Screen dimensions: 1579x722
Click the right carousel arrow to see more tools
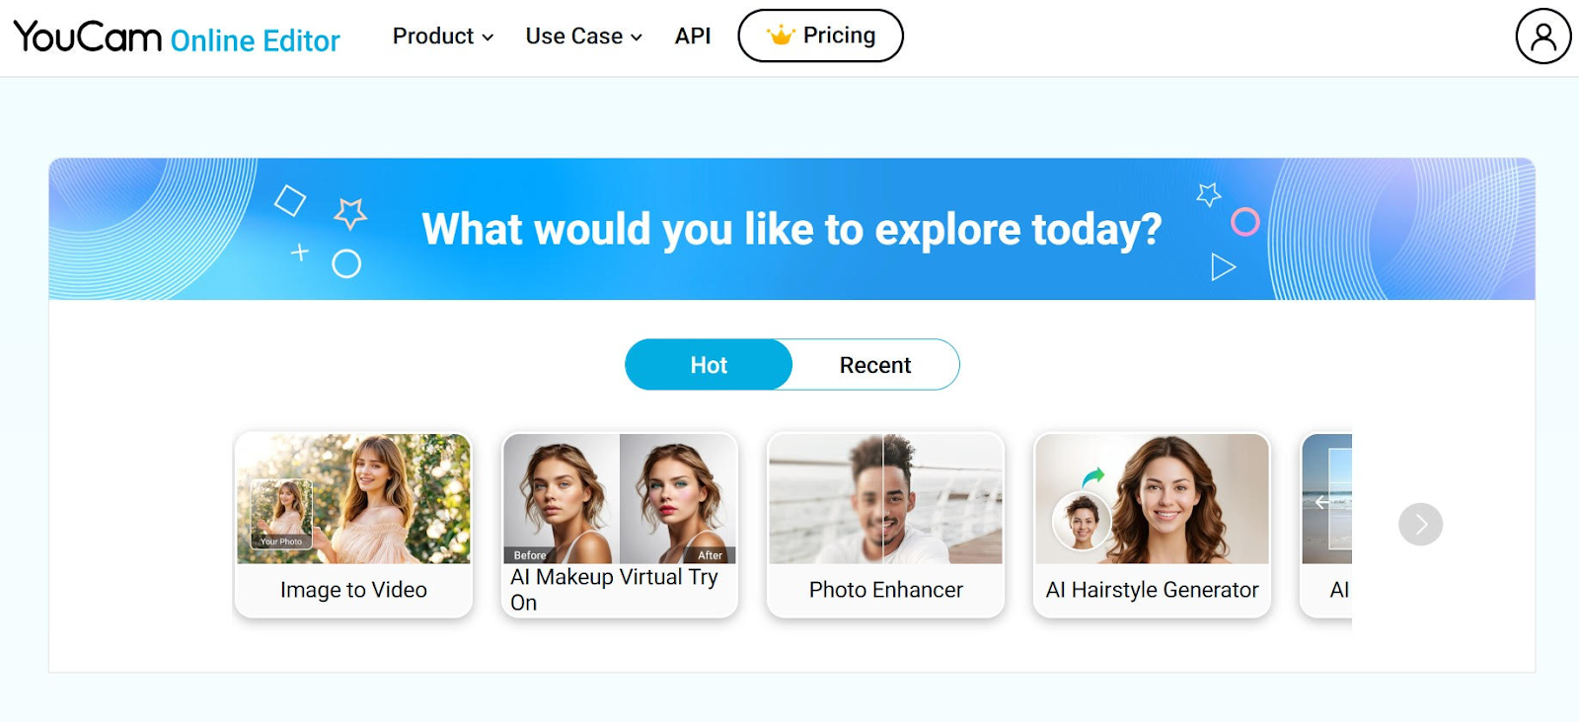pyautogui.click(x=1420, y=524)
